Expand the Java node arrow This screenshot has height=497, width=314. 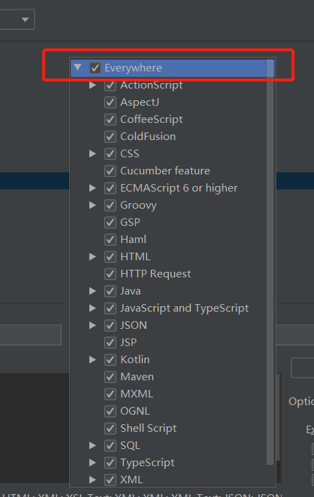pos(92,291)
